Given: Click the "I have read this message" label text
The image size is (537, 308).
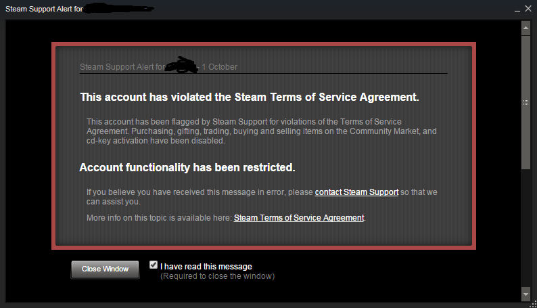Looking at the screenshot, I should pyautogui.click(x=206, y=267).
